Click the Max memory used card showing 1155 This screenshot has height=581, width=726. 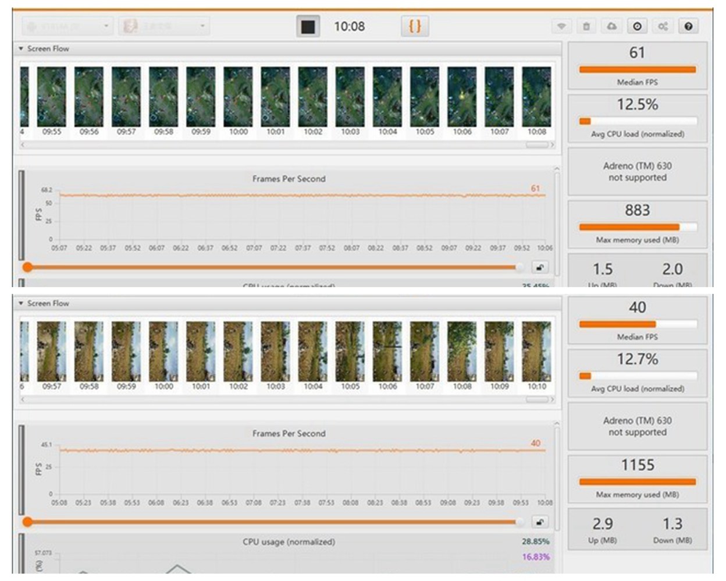(x=638, y=479)
